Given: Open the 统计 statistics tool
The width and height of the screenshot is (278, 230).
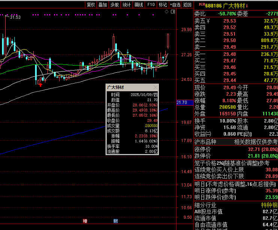Looking at the screenshot, I should [127, 5].
